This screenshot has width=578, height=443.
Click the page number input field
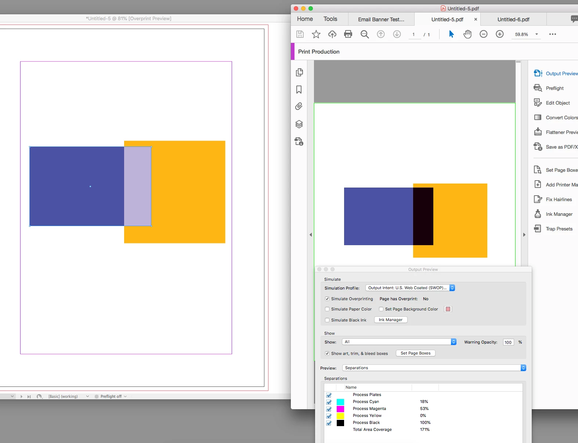click(415, 35)
